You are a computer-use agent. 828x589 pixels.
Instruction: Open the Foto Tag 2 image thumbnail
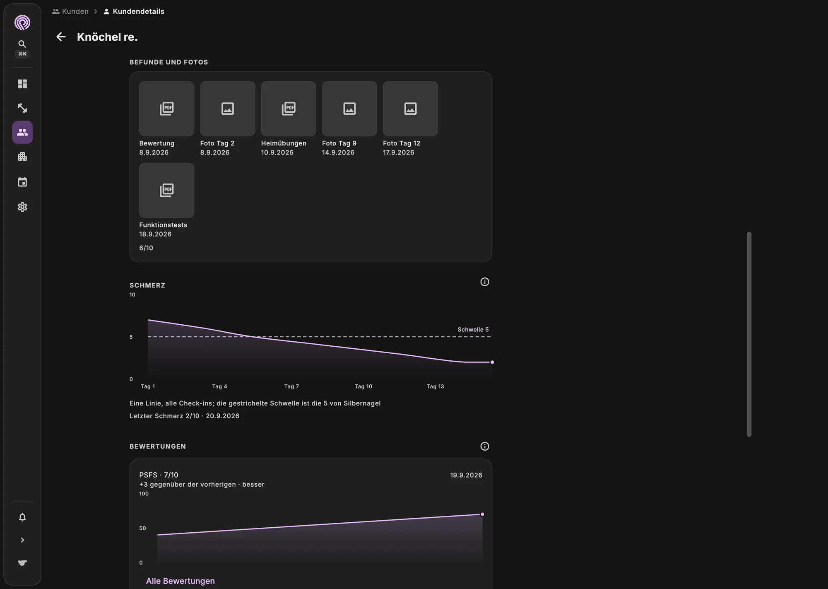pyautogui.click(x=227, y=109)
